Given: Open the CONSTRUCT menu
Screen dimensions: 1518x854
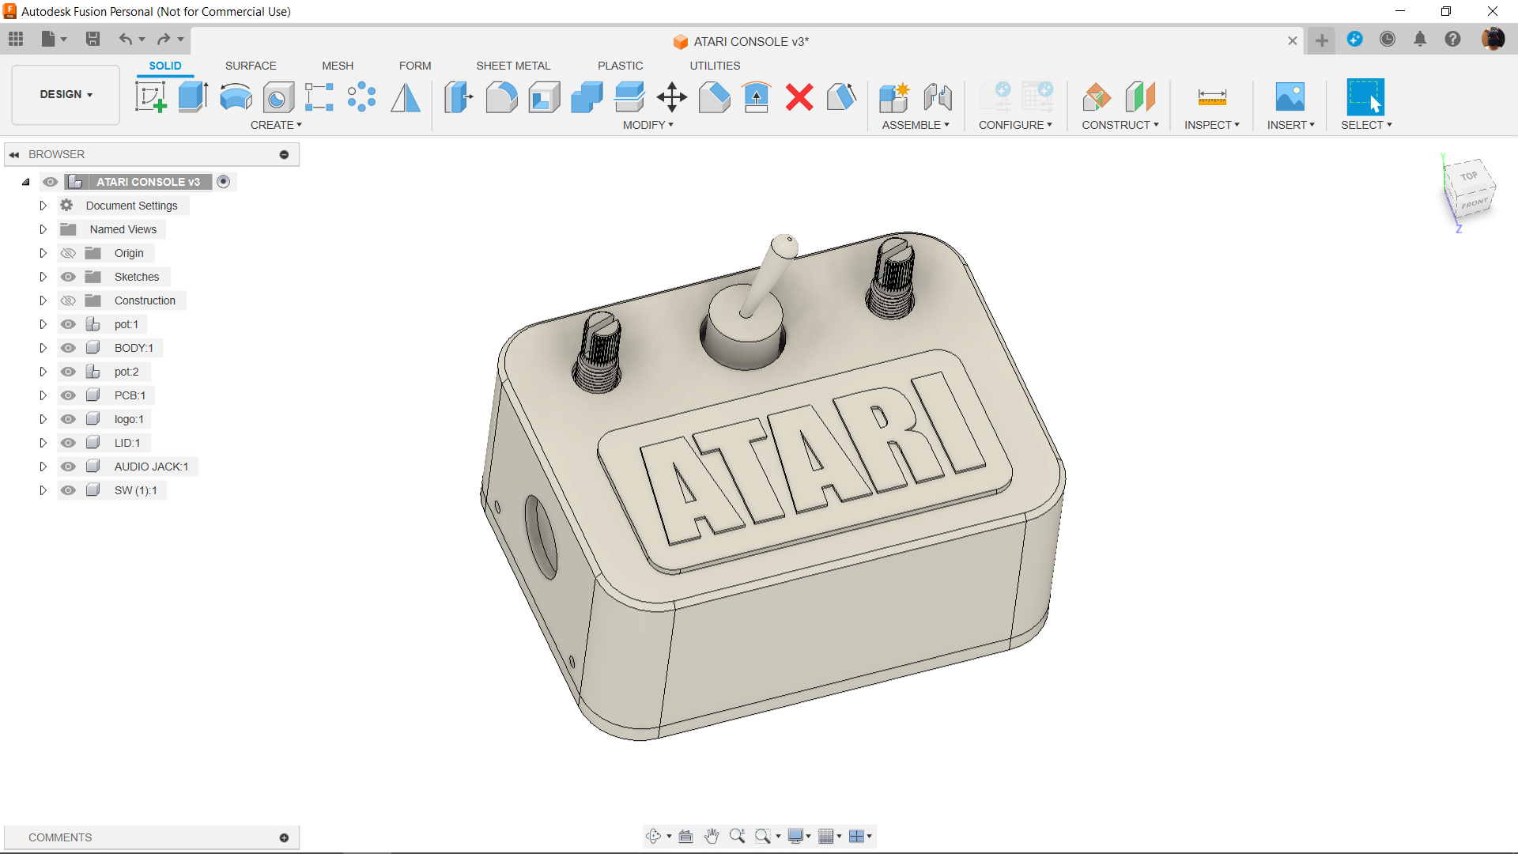Looking at the screenshot, I should 1120,125.
